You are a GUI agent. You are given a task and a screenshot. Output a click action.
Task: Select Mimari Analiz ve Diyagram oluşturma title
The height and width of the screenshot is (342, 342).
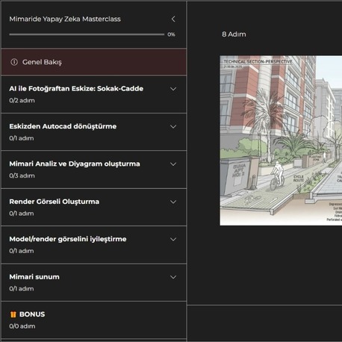(75, 164)
